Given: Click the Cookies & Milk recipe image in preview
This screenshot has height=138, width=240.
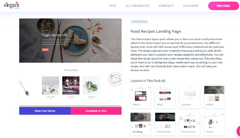Looking at the screenshot, I should (x=50, y=85).
